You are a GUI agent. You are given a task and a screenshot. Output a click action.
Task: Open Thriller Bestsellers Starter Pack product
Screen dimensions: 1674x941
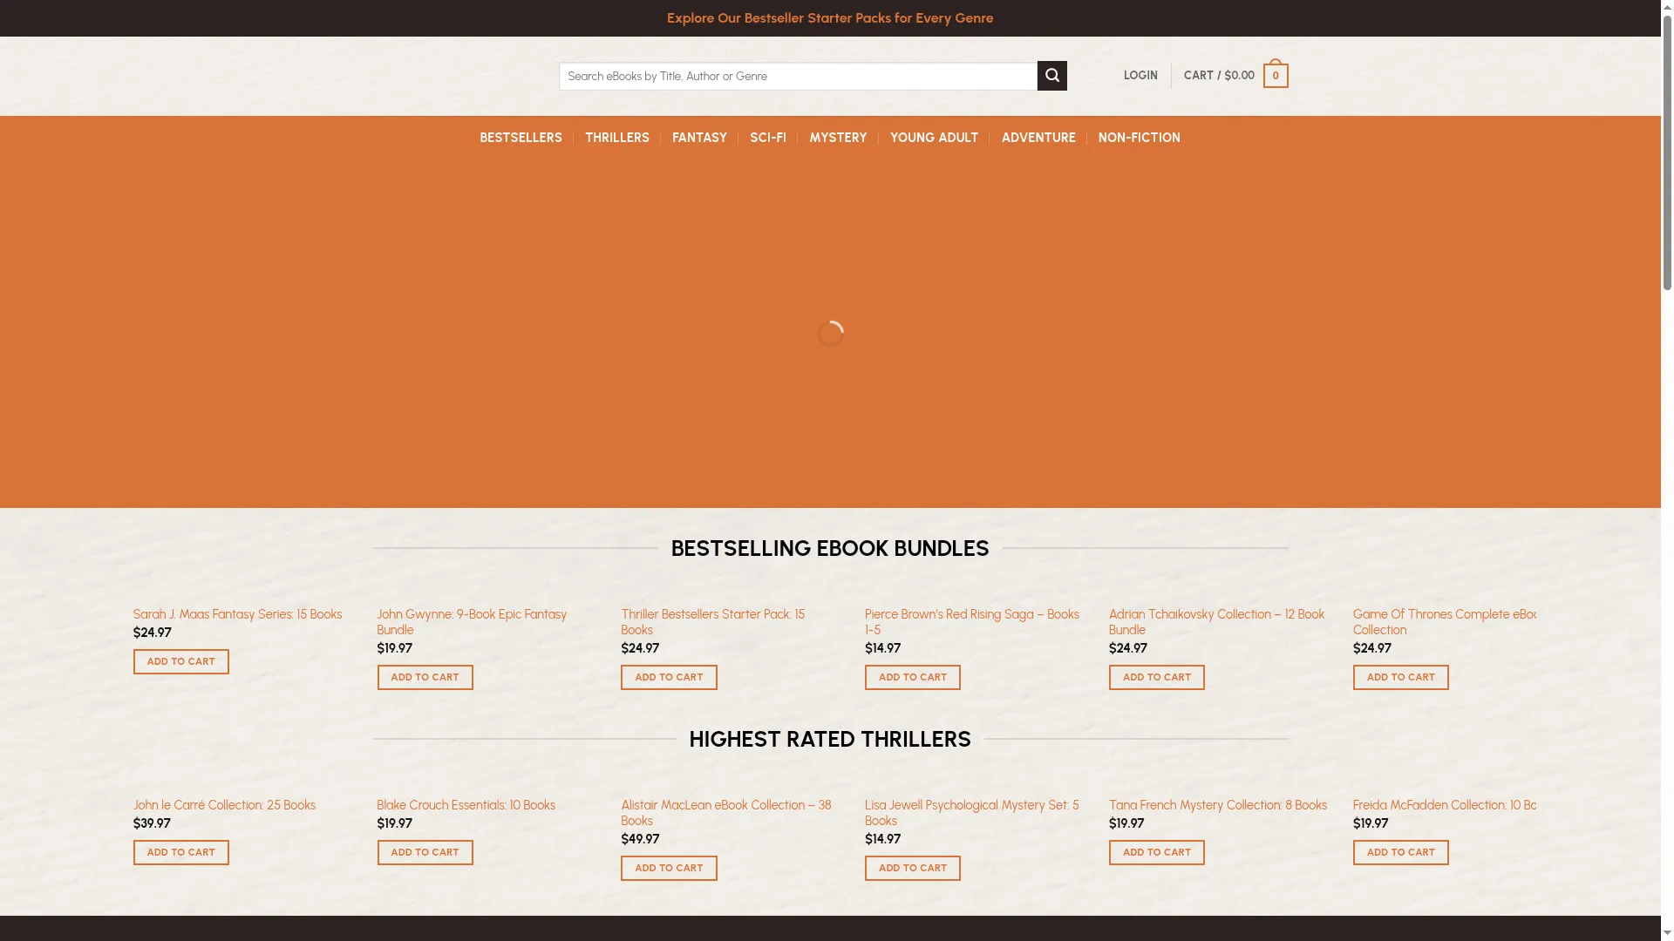[x=712, y=622]
